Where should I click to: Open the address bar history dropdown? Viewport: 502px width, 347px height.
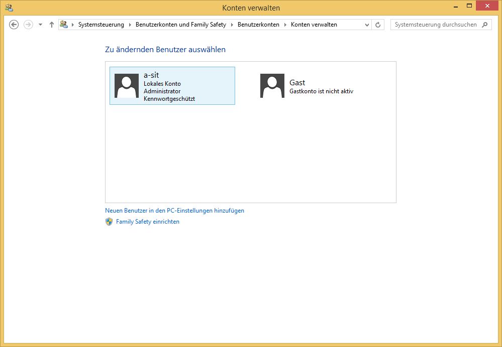(367, 25)
